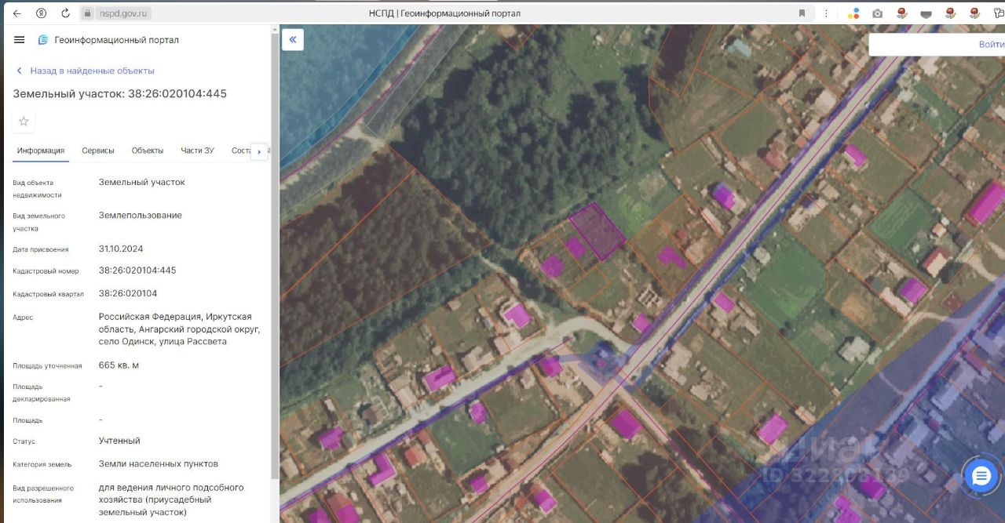Image resolution: width=1005 pixels, height=523 pixels.
Task: Click the info panel vertical scrollbar
Action: tap(274, 255)
